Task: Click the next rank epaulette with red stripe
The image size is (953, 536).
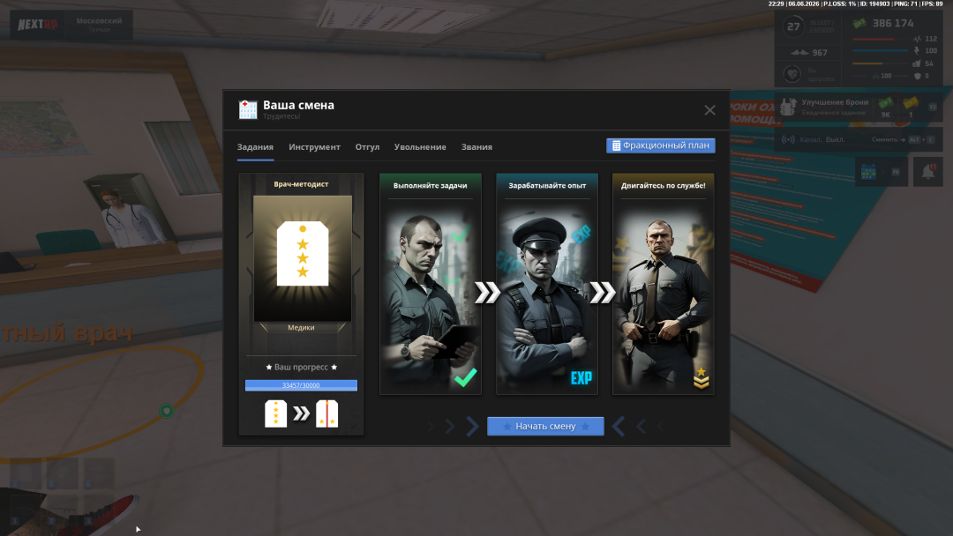Action: (327, 414)
